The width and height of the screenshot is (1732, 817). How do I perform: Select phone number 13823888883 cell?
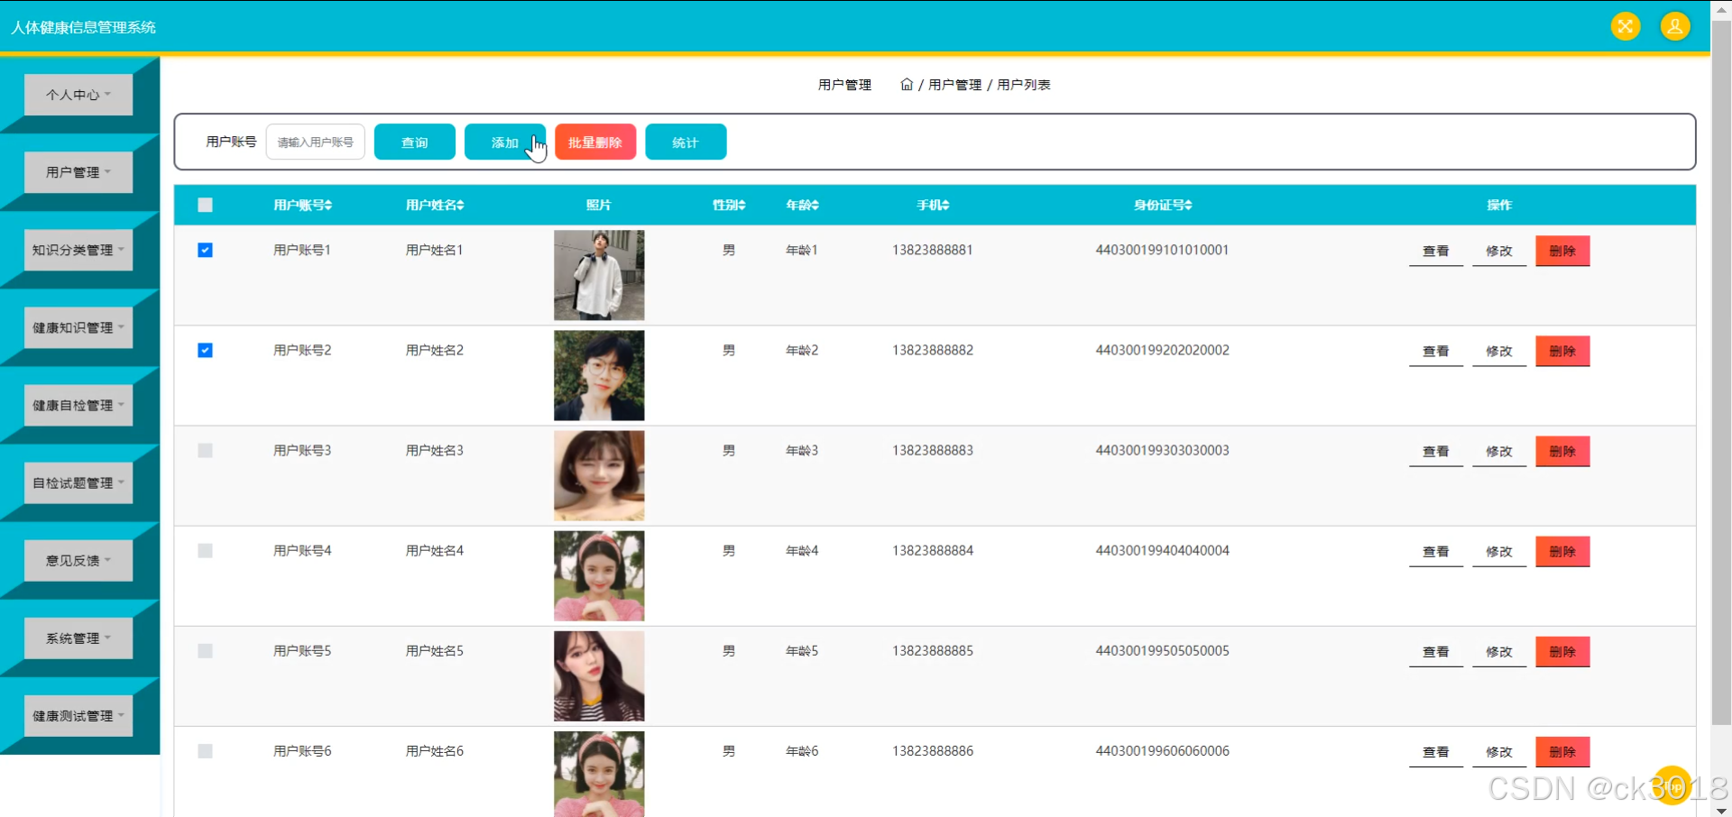(933, 450)
